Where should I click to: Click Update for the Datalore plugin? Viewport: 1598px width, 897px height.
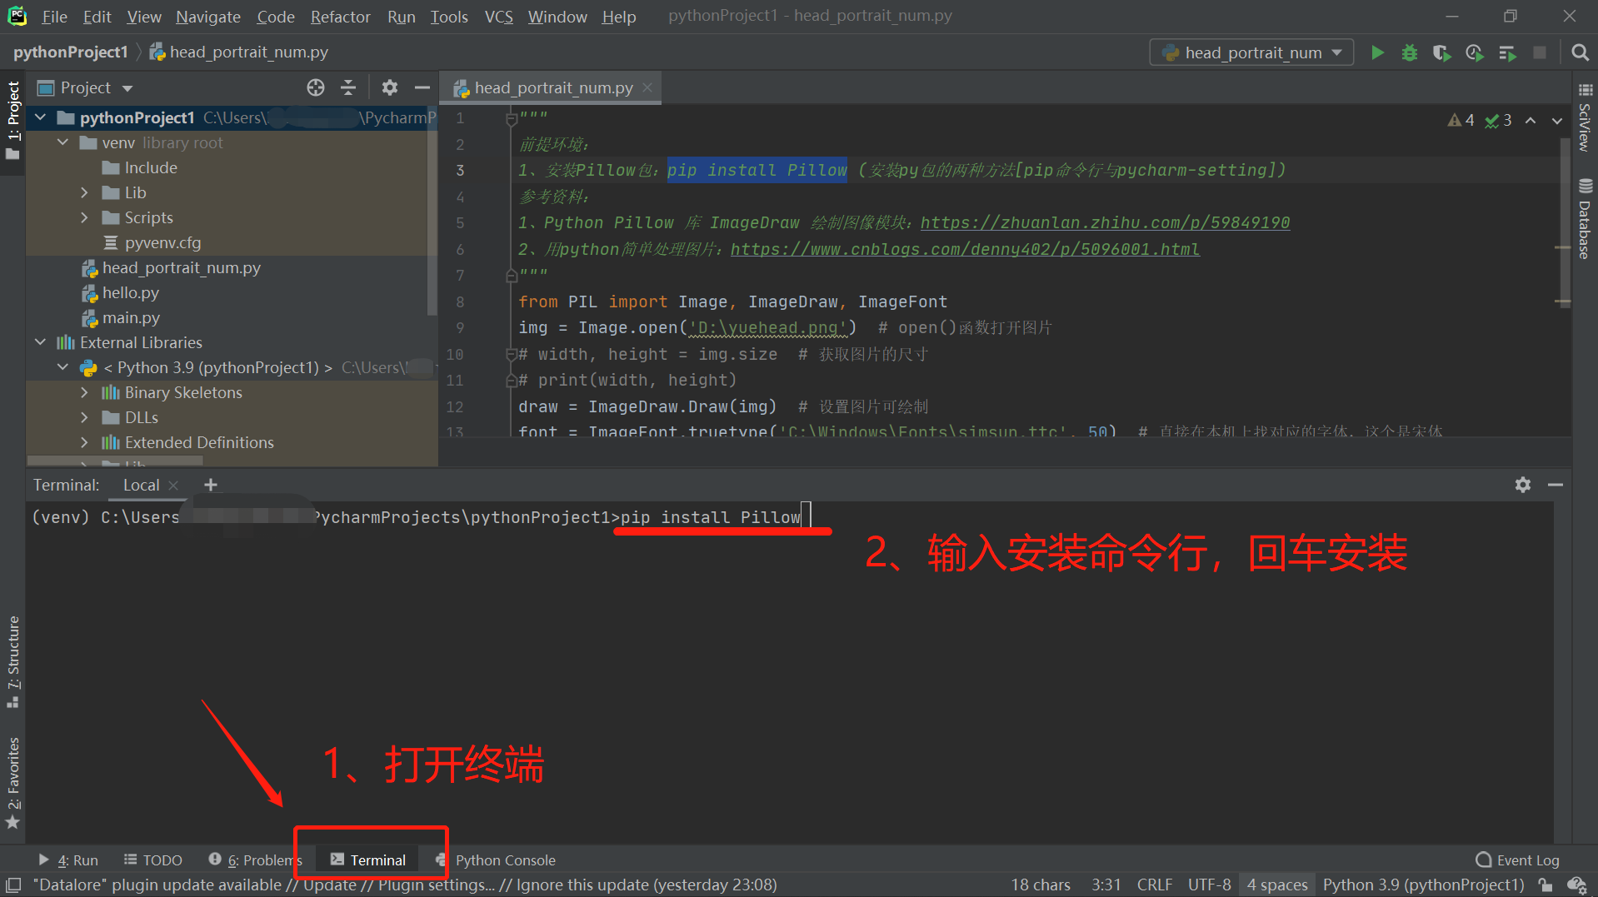(330, 885)
